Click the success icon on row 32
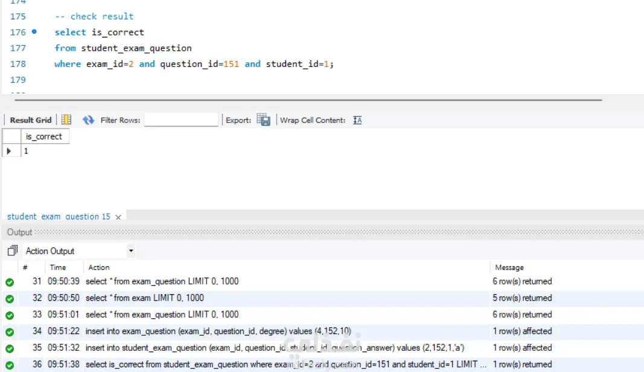The image size is (644, 372). click(x=10, y=298)
